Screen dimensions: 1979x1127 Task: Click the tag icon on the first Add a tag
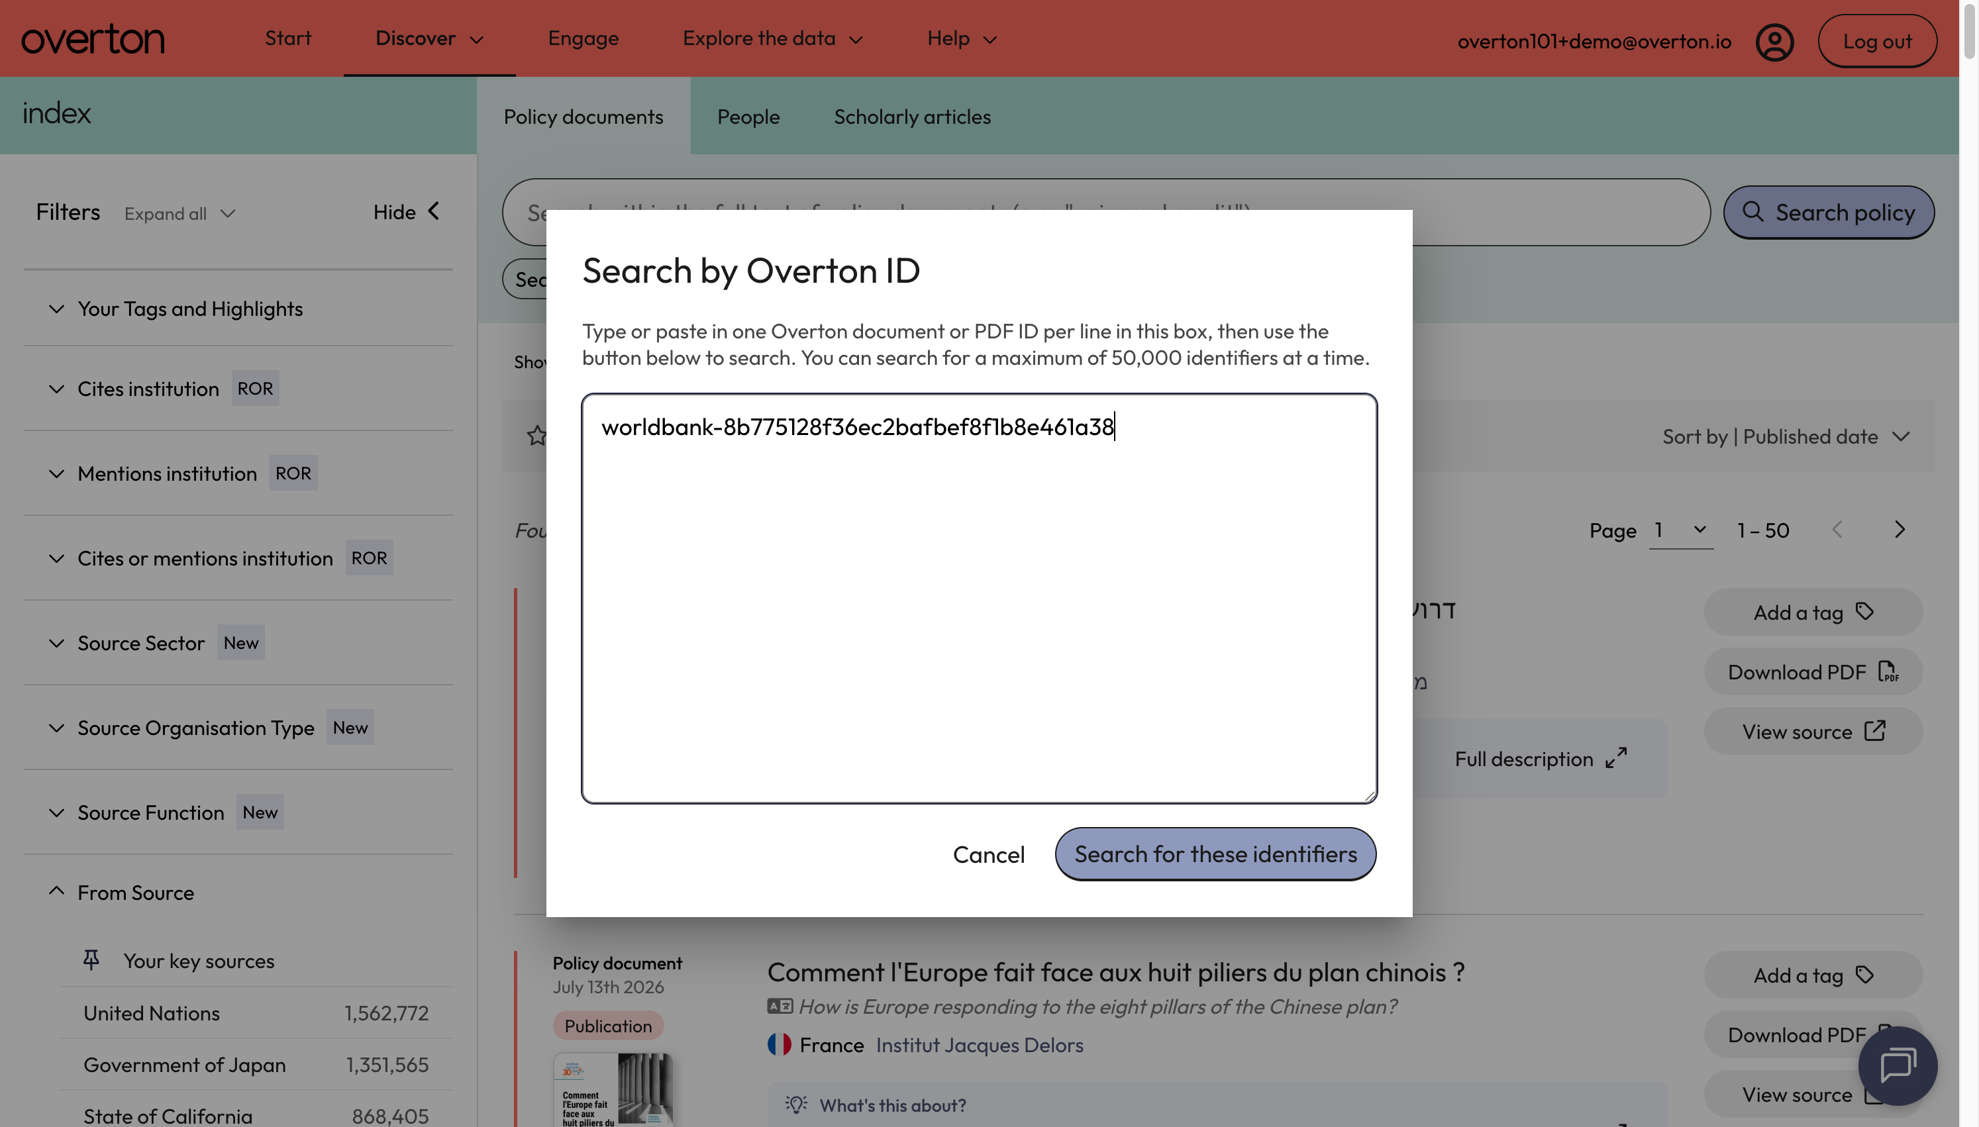click(x=1865, y=611)
